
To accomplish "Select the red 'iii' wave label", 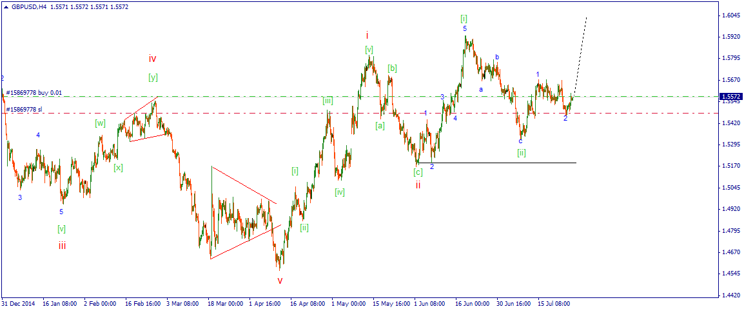I will coord(62,245).
